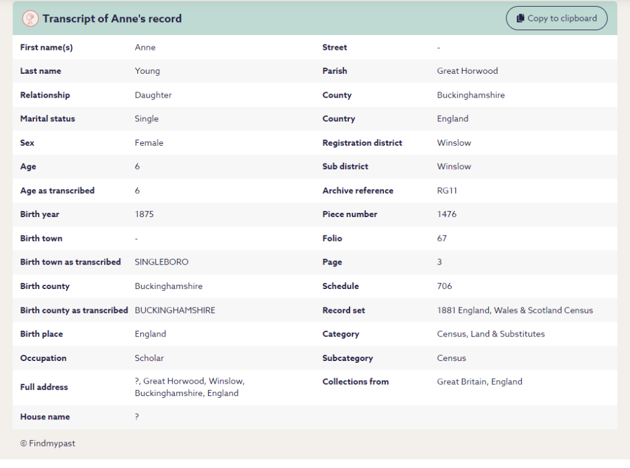Click the "Parish" field label
630x468 pixels.
point(335,71)
